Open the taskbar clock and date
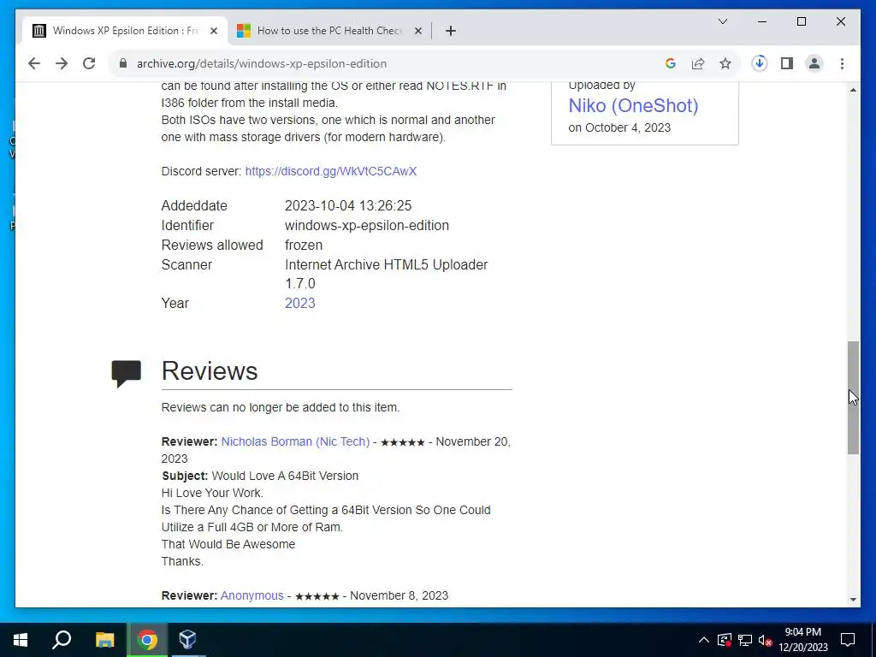Image resolution: width=876 pixels, height=657 pixels. point(803,640)
